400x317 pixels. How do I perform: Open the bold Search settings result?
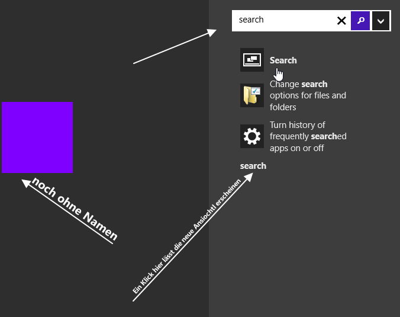tap(283, 60)
